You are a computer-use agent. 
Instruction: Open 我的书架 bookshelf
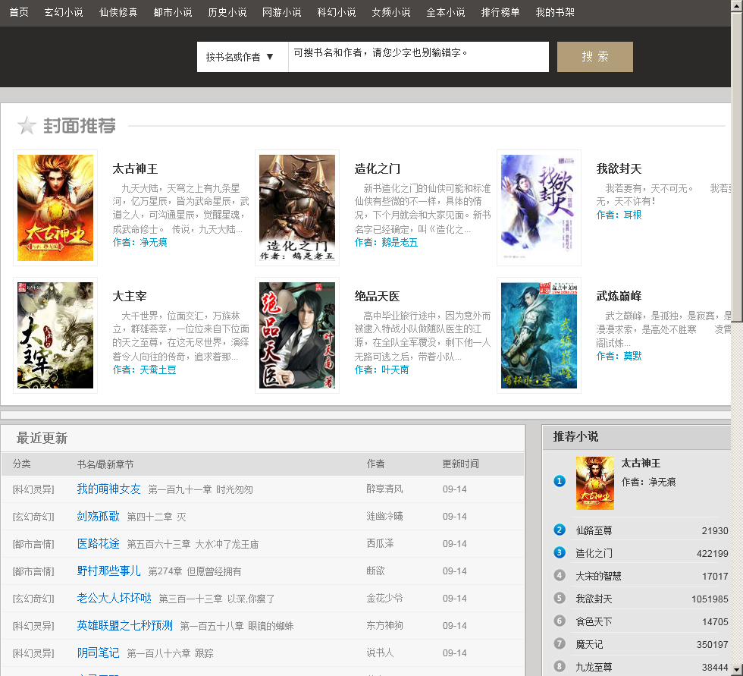555,12
